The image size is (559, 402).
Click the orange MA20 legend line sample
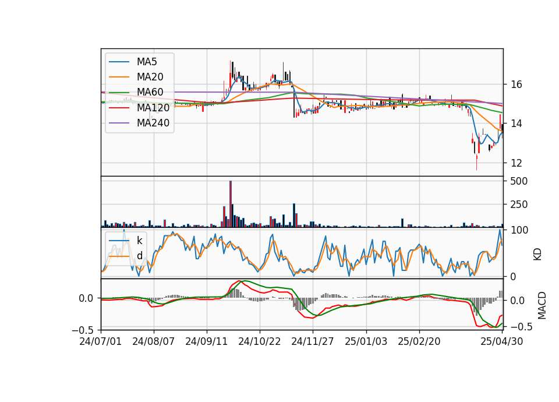119,77
